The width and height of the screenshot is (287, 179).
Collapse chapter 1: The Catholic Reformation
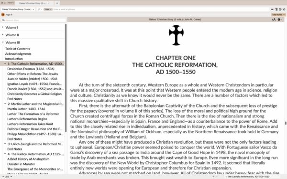point(5,63)
